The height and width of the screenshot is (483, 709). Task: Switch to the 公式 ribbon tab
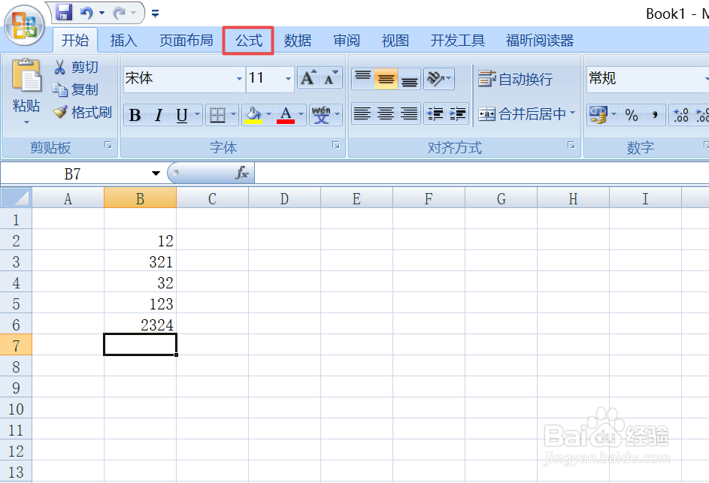(248, 41)
